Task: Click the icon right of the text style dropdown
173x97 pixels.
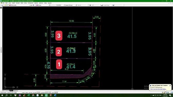Action: click(x=114, y=5)
